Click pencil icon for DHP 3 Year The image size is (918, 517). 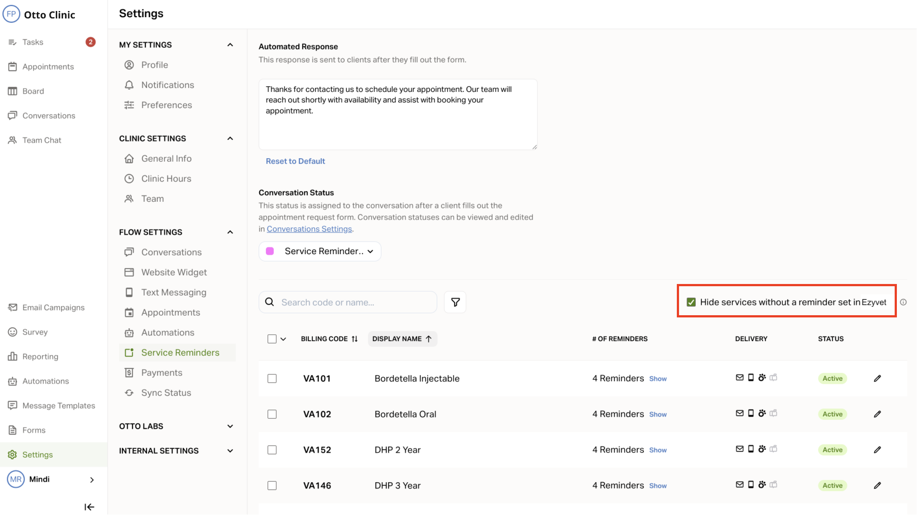point(877,485)
